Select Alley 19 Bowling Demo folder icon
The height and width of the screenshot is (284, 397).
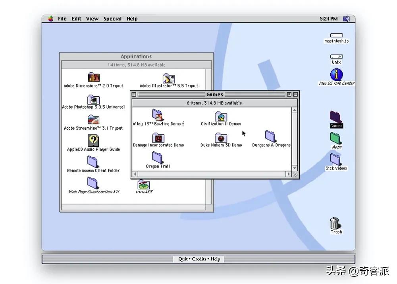[158, 115]
